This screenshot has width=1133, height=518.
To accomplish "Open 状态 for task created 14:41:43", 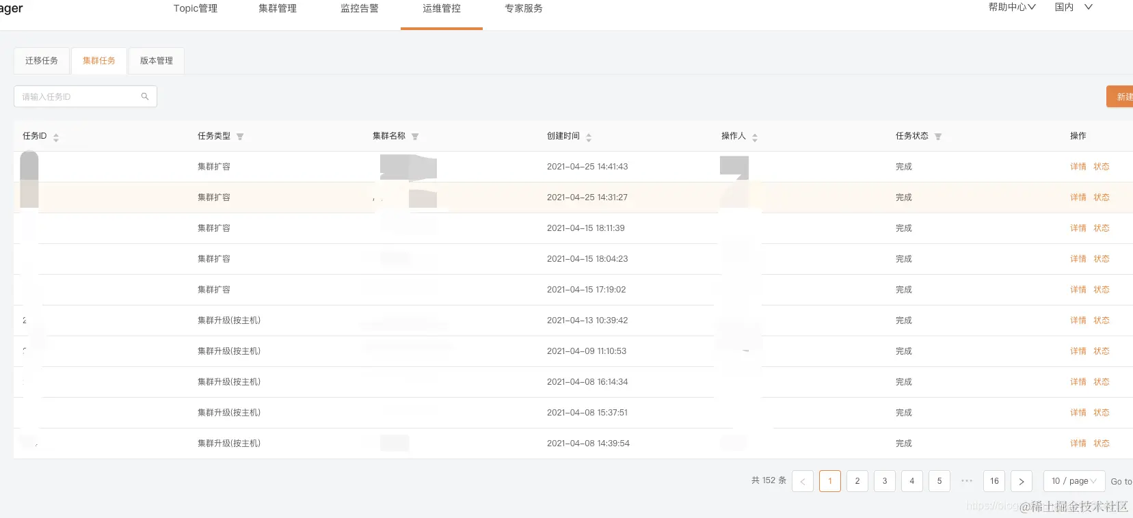I will point(1102,167).
